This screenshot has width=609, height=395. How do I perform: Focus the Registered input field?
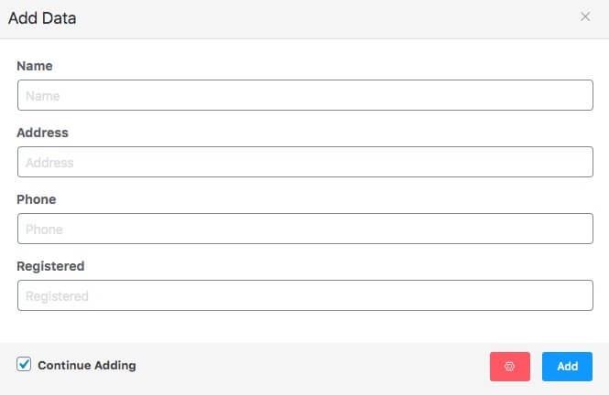[x=305, y=295]
